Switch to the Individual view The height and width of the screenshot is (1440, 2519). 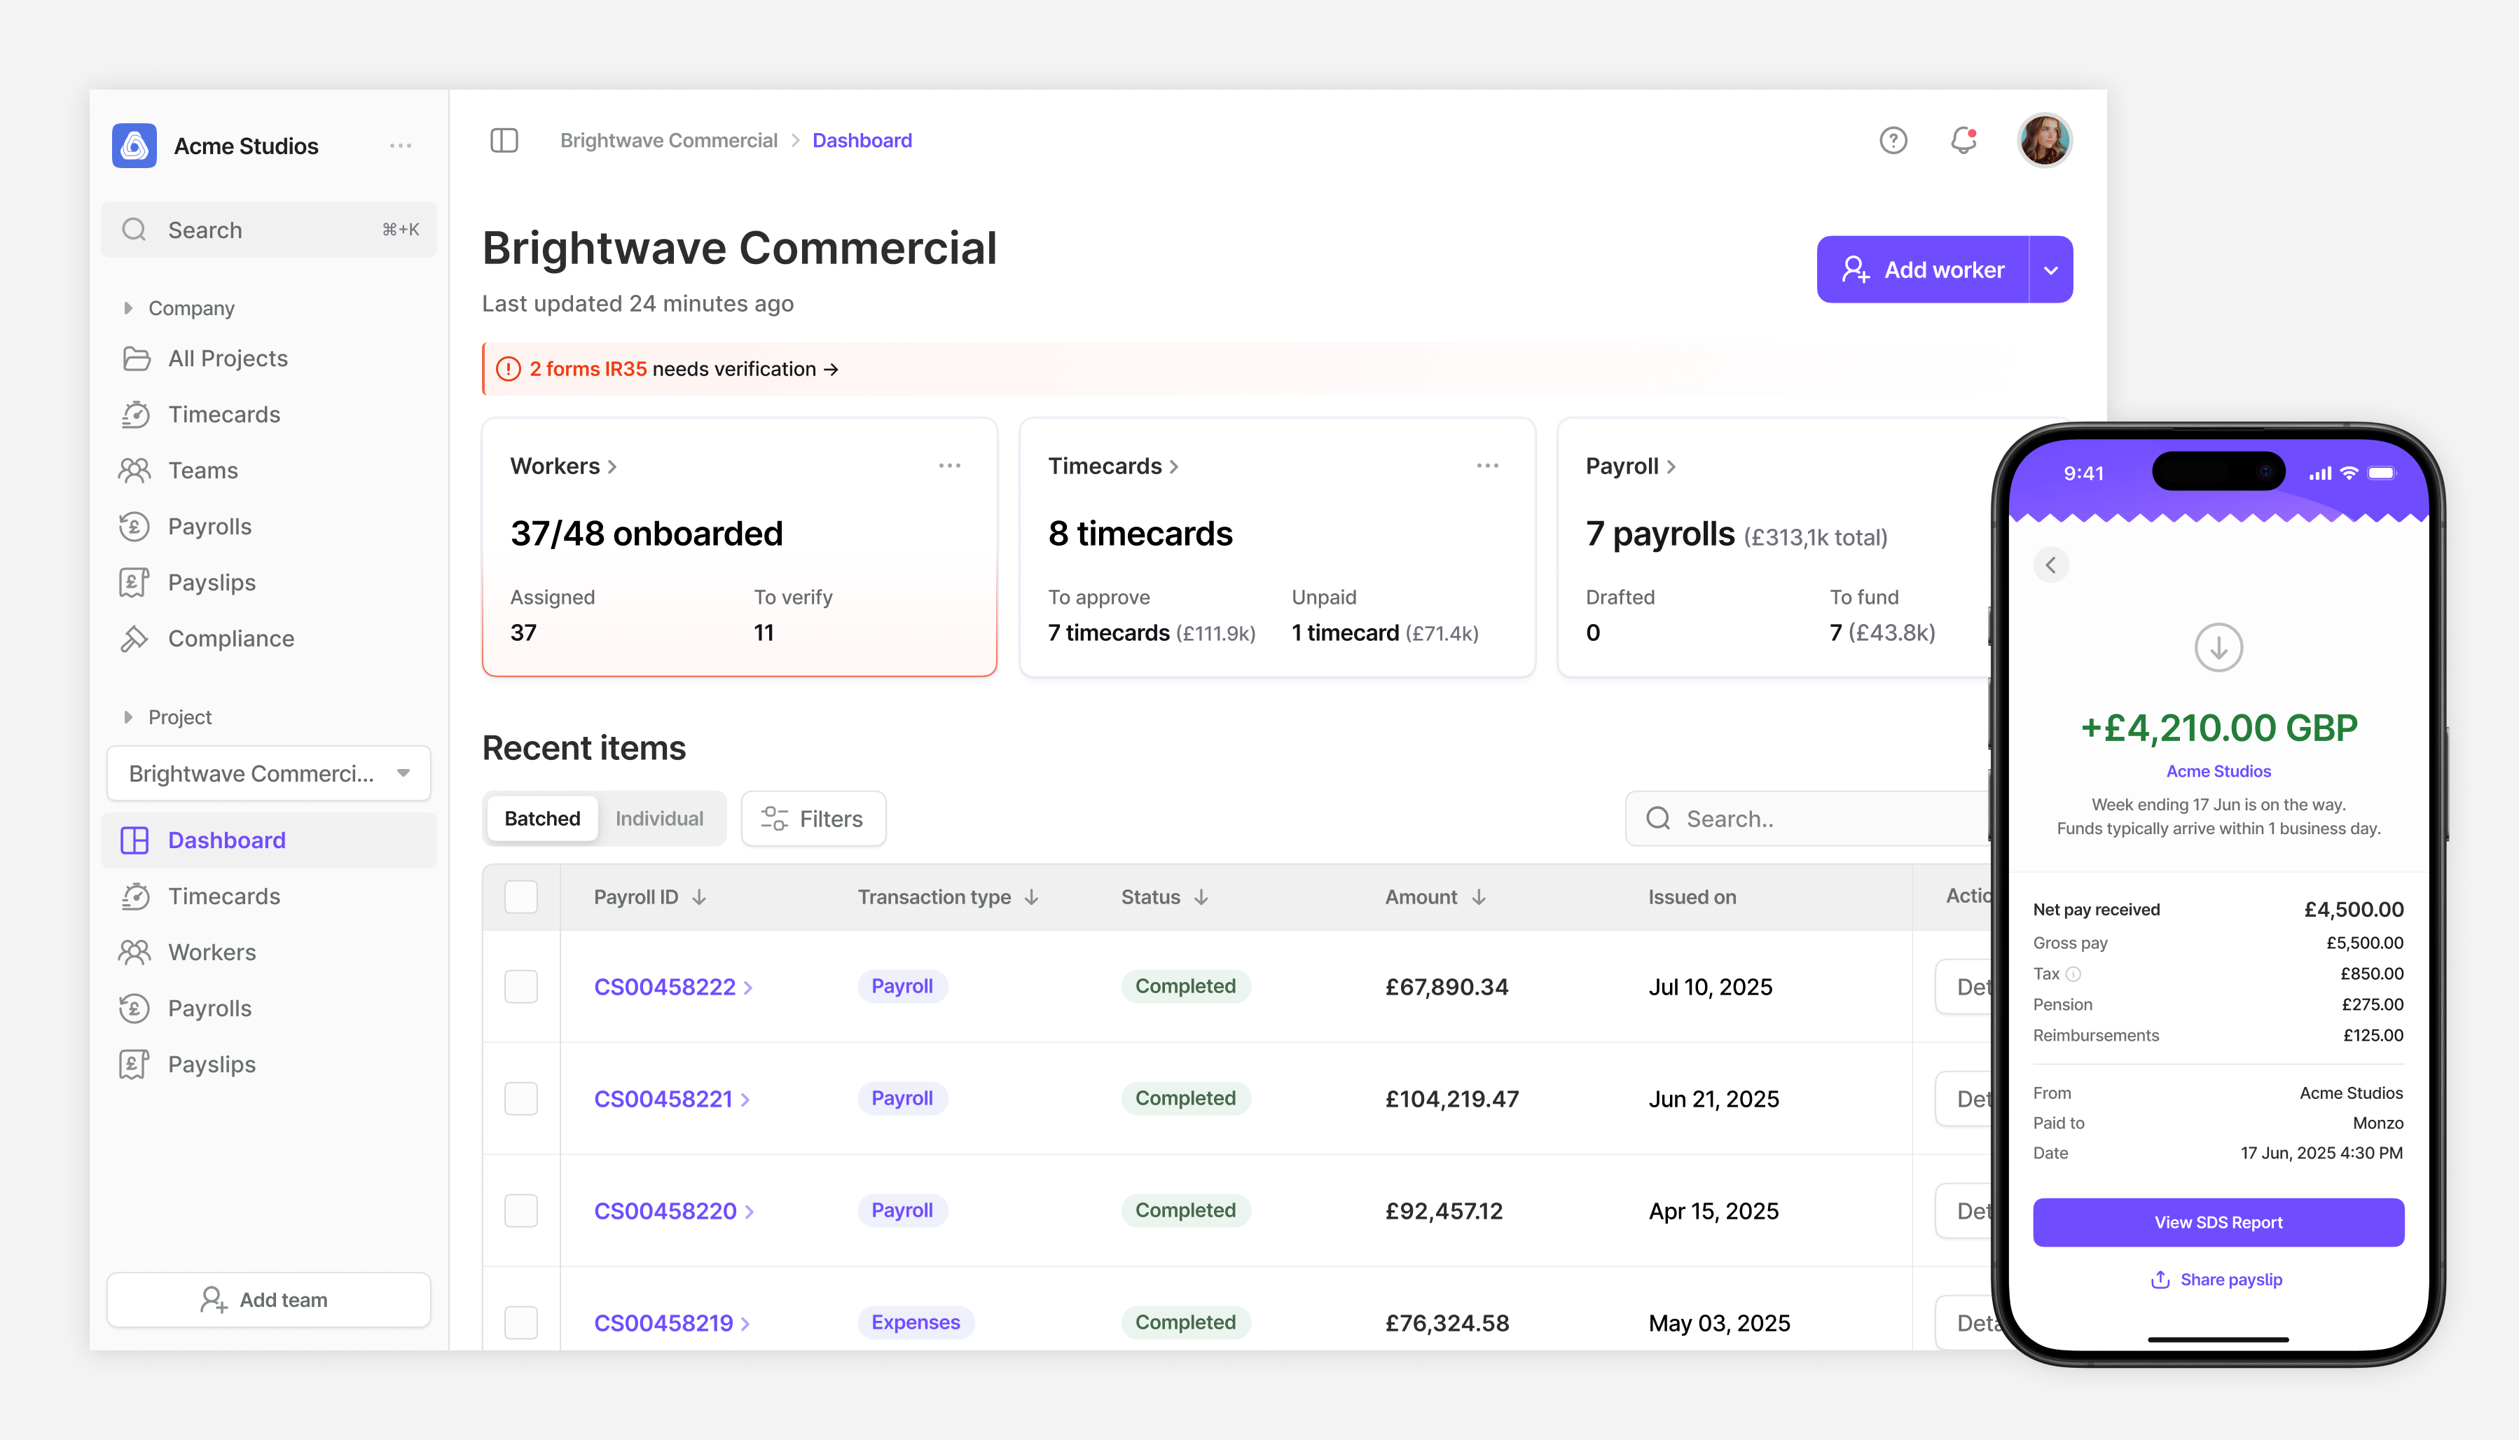click(660, 819)
